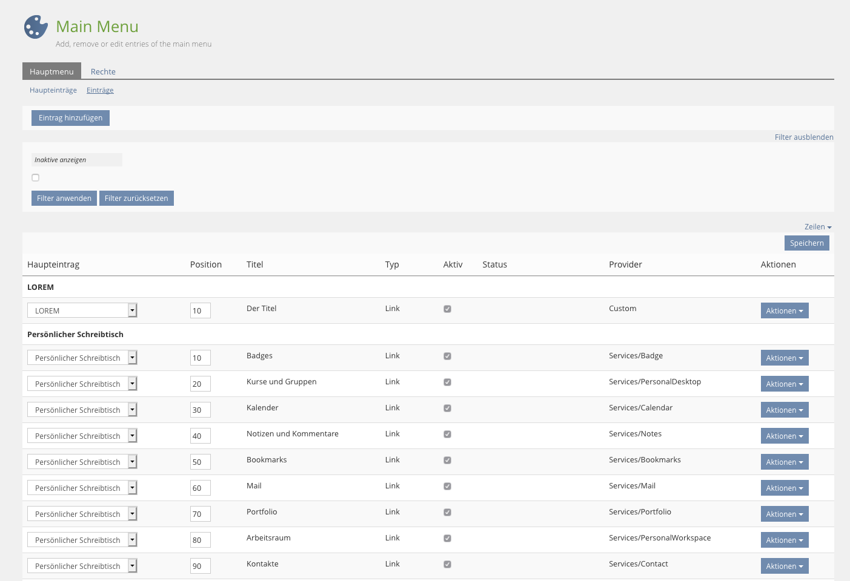Open Aktionen dropdown for Kurse und Gruppen
The height and width of the screenshot is (581, 850).
784,384
